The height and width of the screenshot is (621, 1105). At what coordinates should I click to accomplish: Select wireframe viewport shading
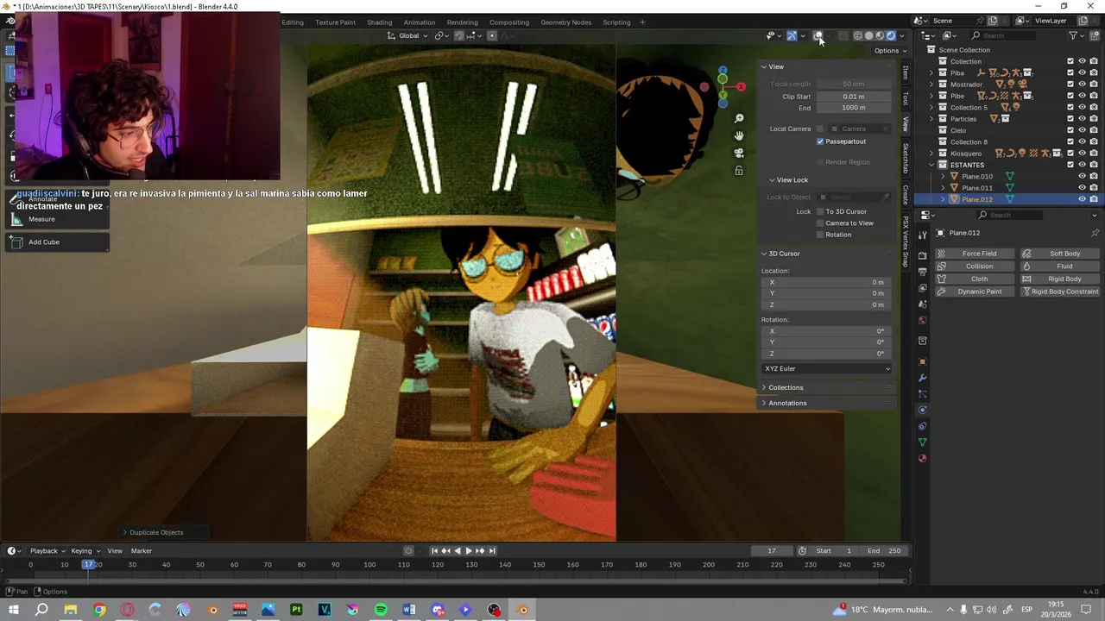[x=858, y=35]
